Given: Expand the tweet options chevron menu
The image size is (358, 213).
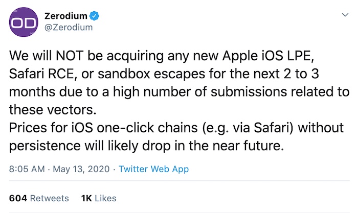Looking at the screenshot, I should coord(345,15).
